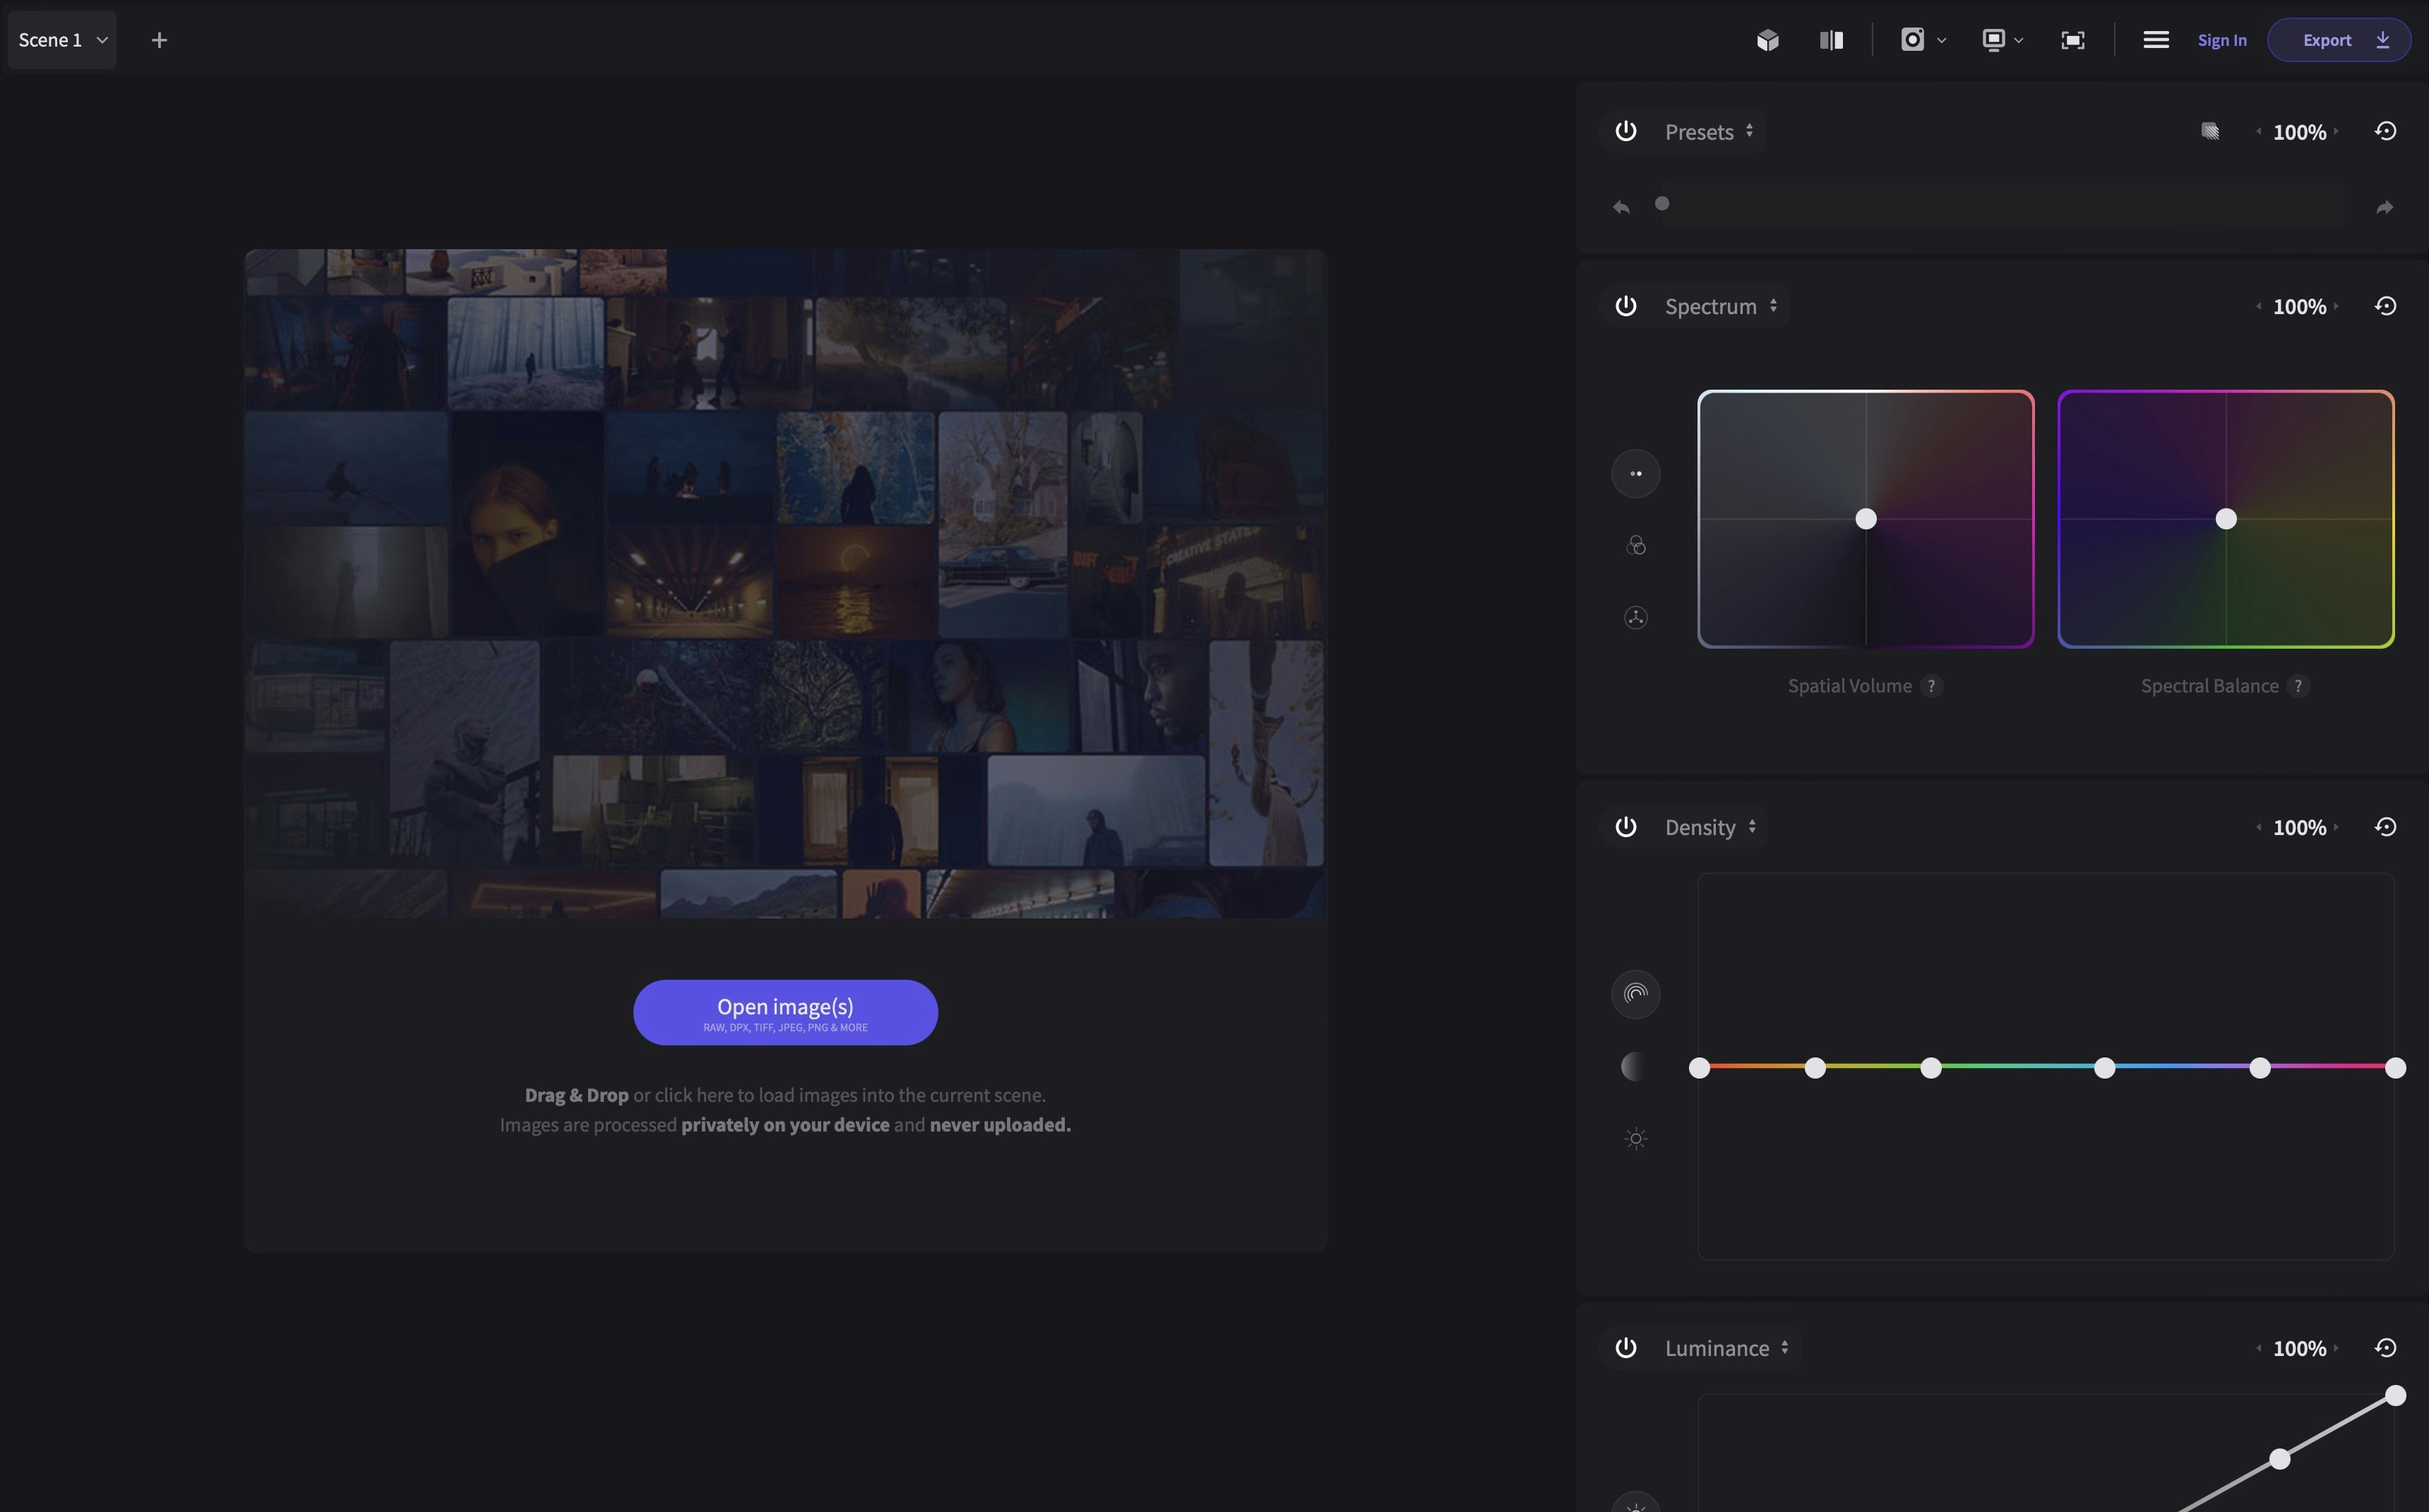Image resolution: width=2429 pixels, height=1512 pixels.
Task: Select the two-dot mode in Spectrum
Action: [x=1636, y=473]
